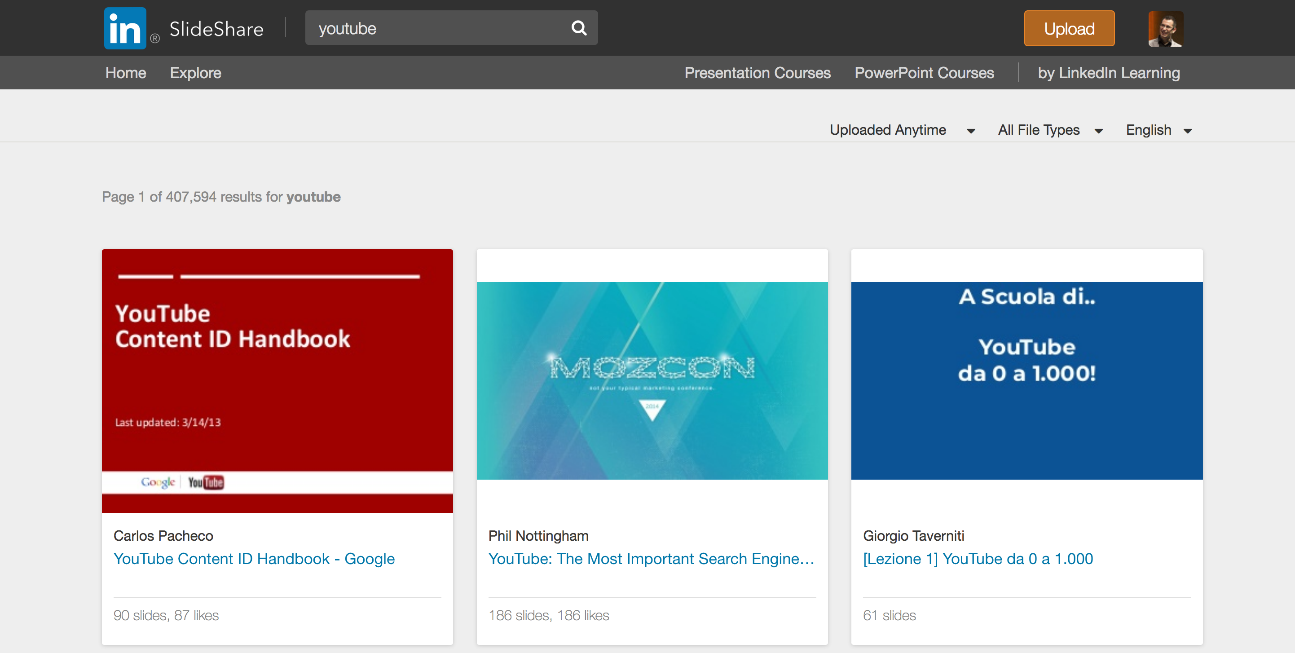1295x653 pixels.
Task: Click the orange Upload button
Action: pos(1069,29)
